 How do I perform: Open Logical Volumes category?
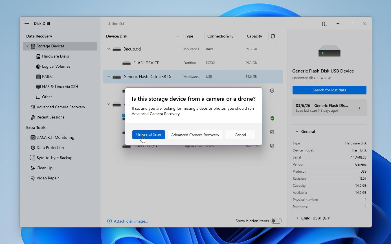(x=56, y=67)
